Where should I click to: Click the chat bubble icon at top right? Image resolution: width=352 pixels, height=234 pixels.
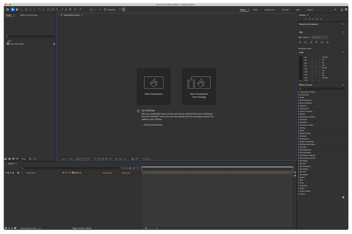point(346,9)
